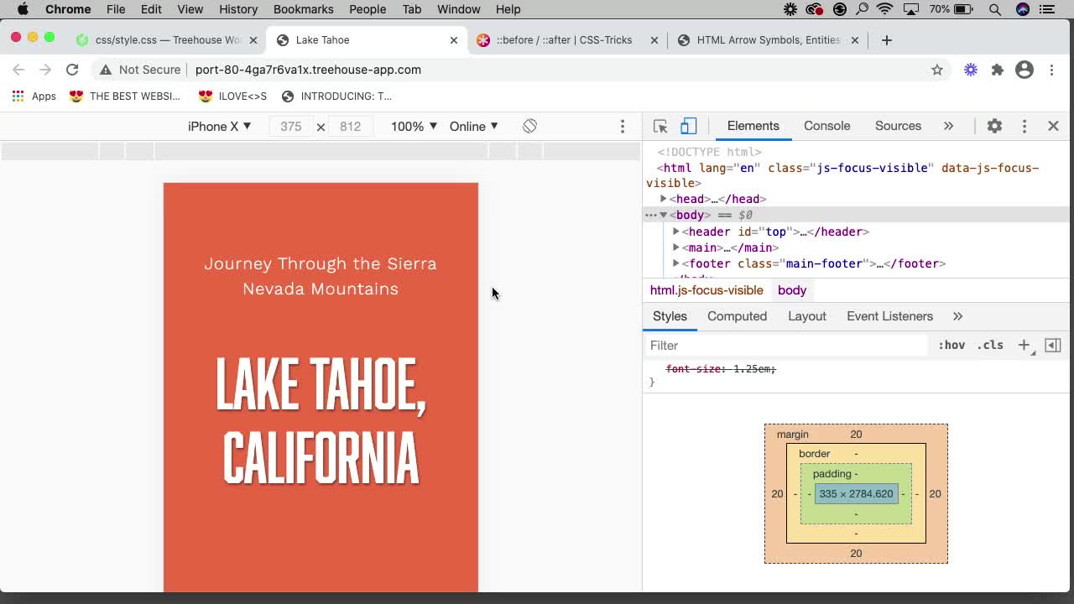This screenshot has width=1074, height=604.
Task: Click the padding area in box model diagram
Action: tap(834, 473)
